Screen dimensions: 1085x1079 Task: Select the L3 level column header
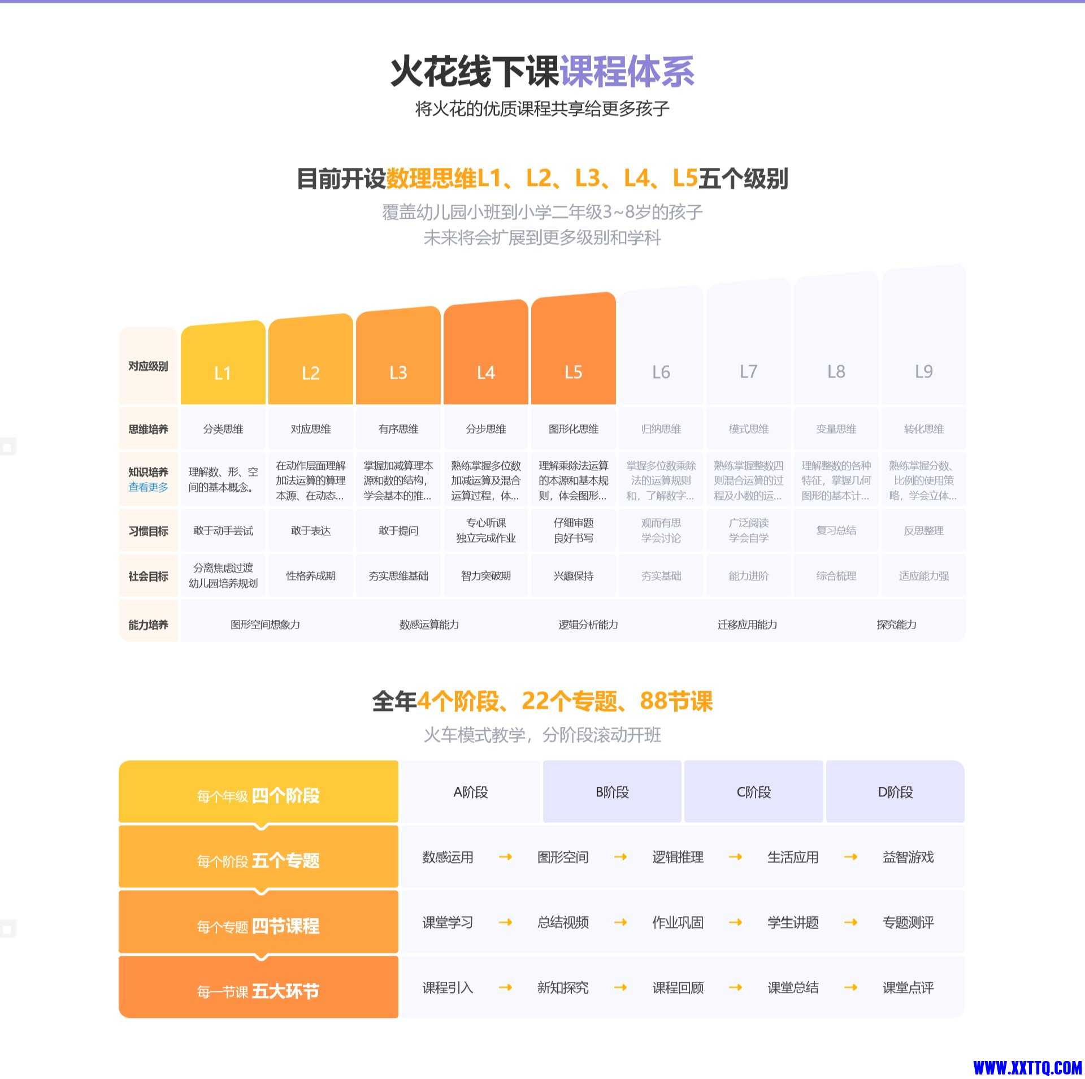398,355
